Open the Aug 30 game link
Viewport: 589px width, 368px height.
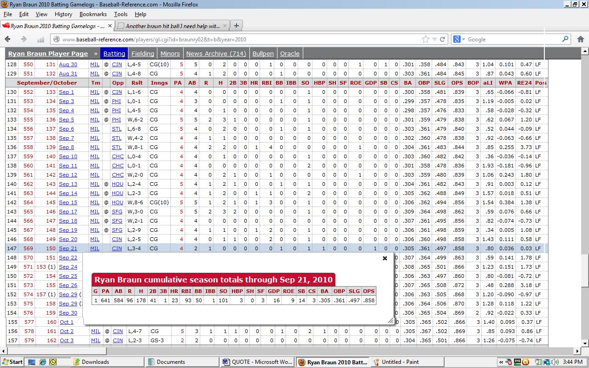pos(68,64)
